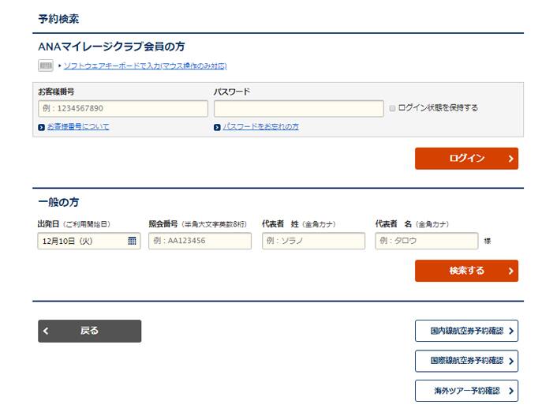Image resolution: width=557 pixels, height=416 pixels.
Task: Focus the パスワード input field
Action: (298, 108)
